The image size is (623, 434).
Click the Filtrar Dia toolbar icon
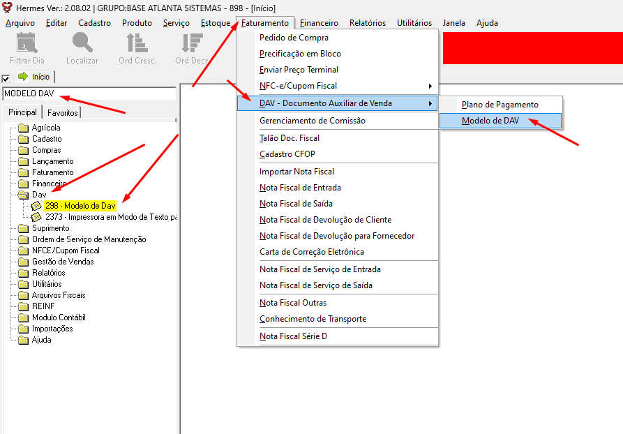[27, 43]
